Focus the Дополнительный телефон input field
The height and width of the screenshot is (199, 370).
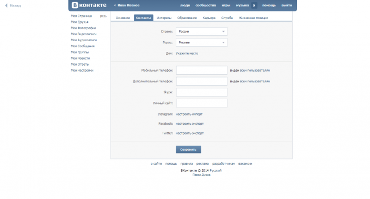(202, 81)
